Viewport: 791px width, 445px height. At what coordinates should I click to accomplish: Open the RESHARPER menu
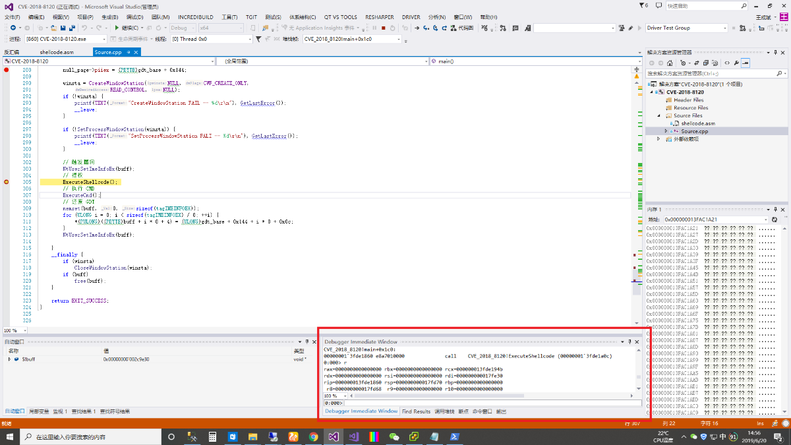pyautogui.click(x=380, y=17)
